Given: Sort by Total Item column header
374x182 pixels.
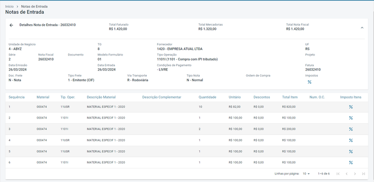Looking at the screenshot, I should (290, 97).
